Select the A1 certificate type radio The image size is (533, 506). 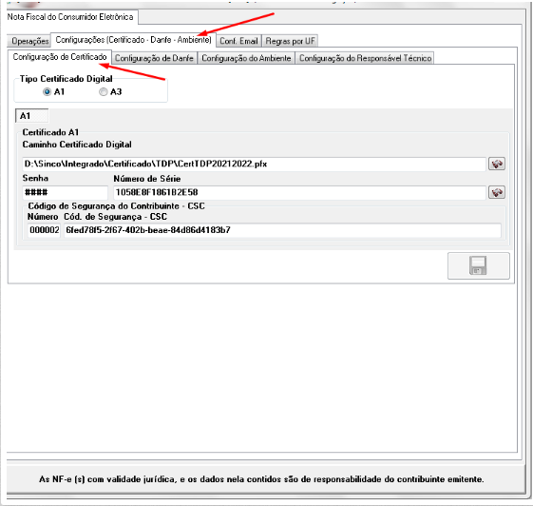(47, 92)
